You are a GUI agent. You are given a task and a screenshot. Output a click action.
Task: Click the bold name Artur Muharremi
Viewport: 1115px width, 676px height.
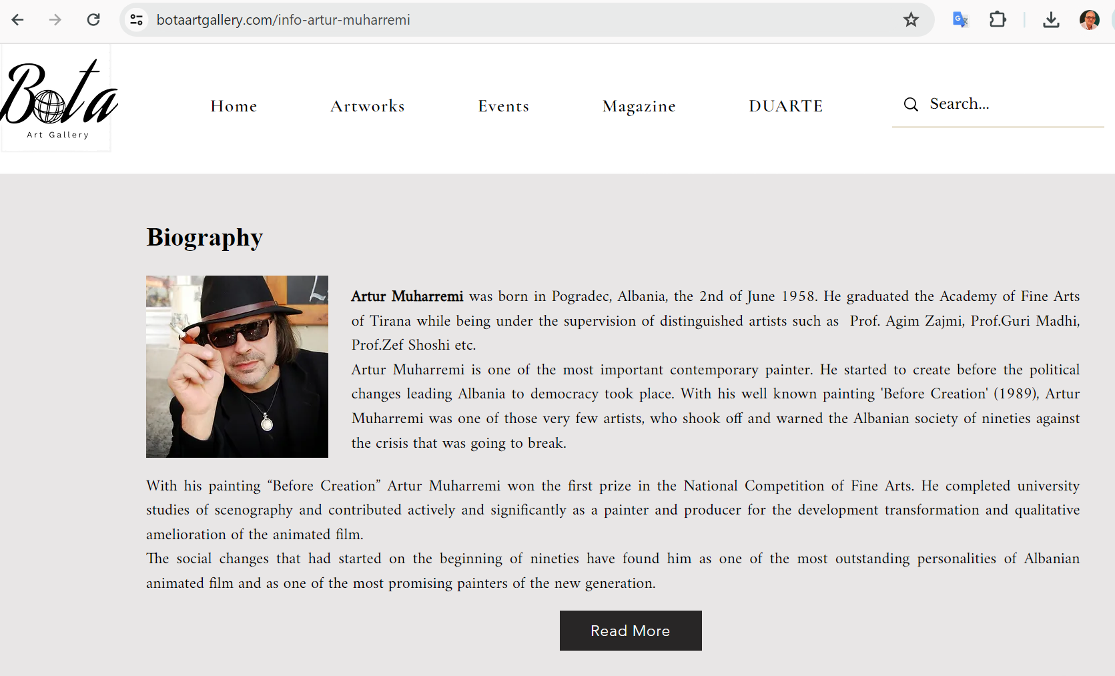(x=407, y=296)
